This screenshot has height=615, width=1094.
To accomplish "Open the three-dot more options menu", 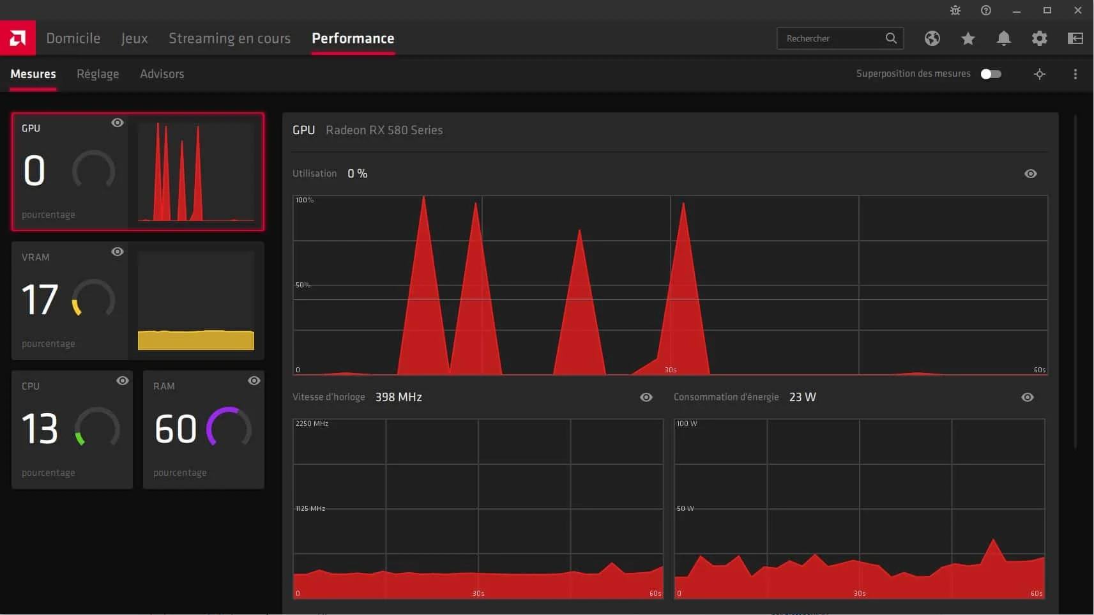I will pyautogui.click(x=1075, y=74).
